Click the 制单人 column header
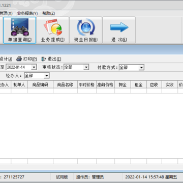The image size is (183, 183). tap(19, 85)
